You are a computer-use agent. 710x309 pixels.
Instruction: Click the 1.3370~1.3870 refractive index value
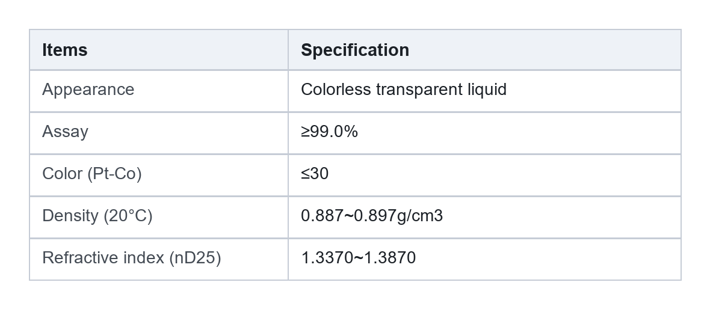pyautogui.click(x=358, y=258)
